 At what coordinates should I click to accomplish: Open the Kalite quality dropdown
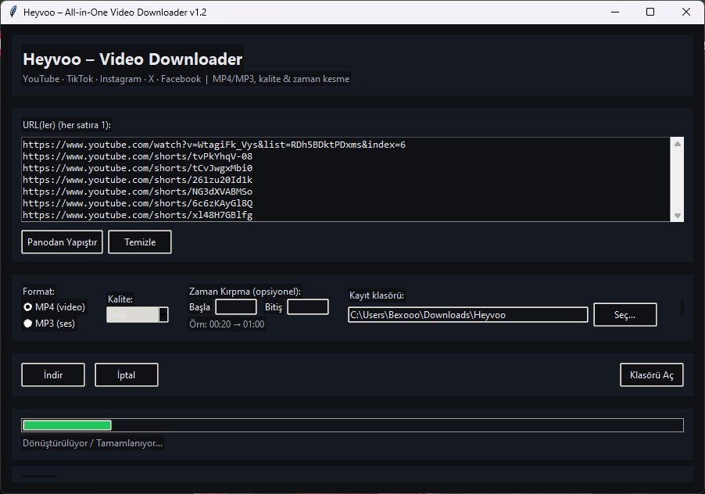coord(138,315)
